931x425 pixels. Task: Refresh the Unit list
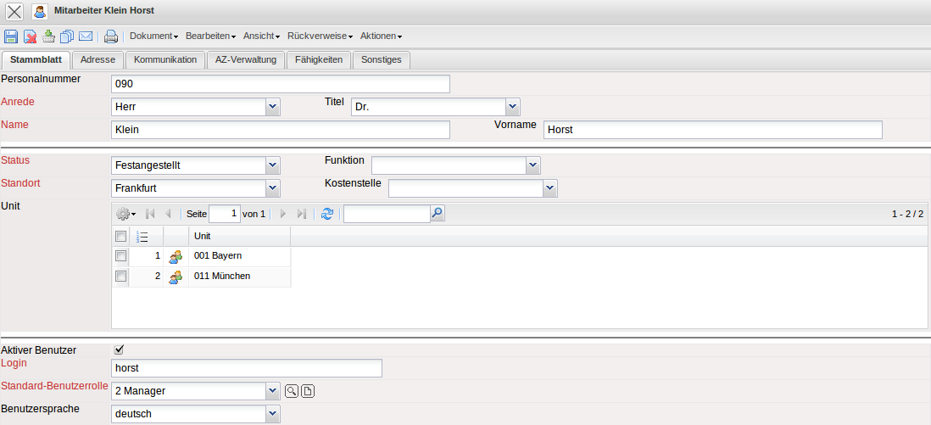click(327, 215)
